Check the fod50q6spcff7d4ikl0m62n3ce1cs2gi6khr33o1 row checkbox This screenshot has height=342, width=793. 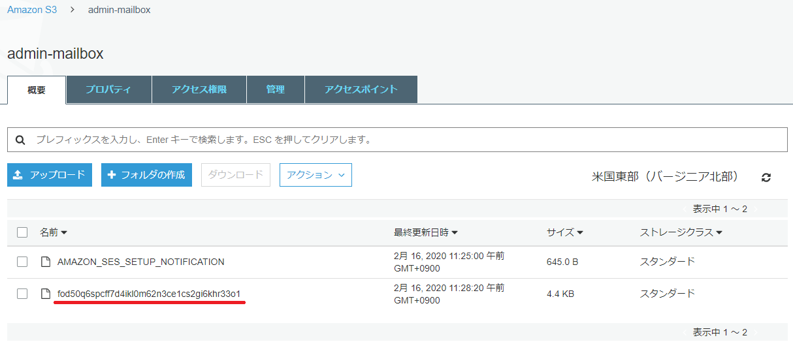[22, 294]
